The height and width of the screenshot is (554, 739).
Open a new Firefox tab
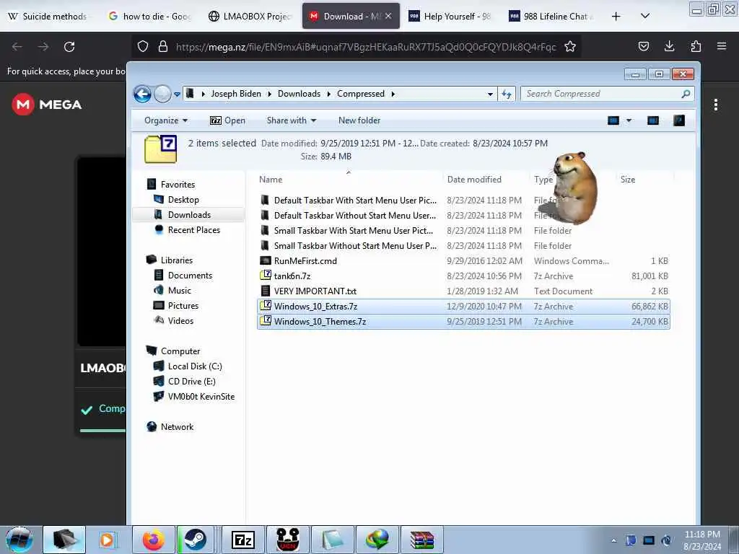[x=616, y=17]
